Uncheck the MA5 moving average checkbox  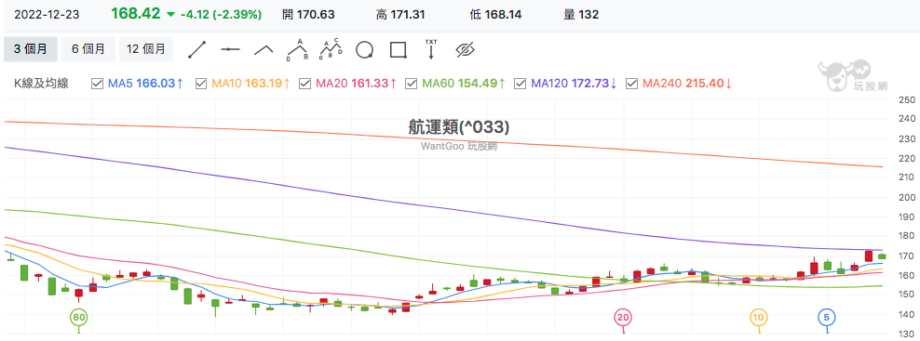point(98,84)
